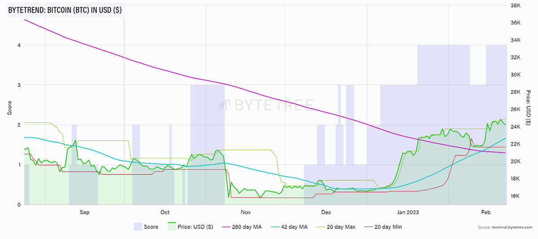Viewport: 538px width, 239px height.
Task: Toggle the 42 day MA legend entry
Action: 289,227
